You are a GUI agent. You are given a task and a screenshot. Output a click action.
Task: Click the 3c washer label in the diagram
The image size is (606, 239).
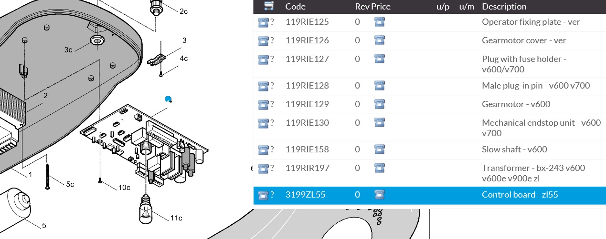point(68,50)
